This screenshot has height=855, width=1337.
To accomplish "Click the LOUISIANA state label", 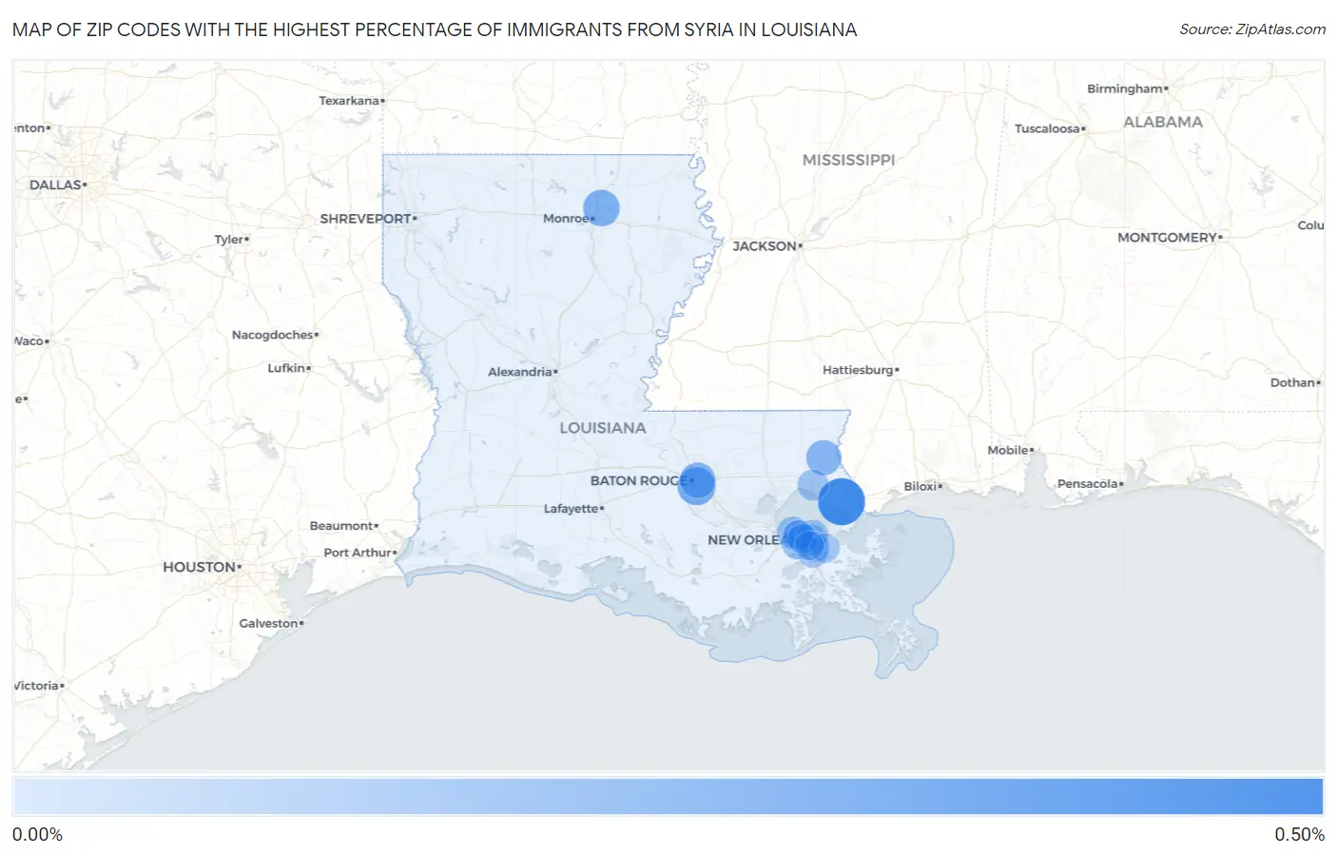I will pyautogui.click(x=603, y=428).
